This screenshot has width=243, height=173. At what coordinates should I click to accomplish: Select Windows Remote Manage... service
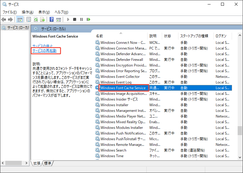(122, 145)
